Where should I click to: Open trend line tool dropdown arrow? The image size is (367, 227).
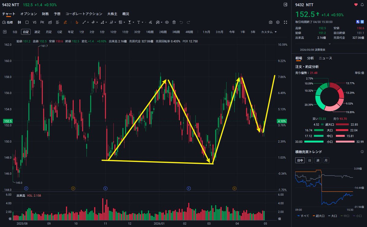pyautogui.click(x=88, y=22)
